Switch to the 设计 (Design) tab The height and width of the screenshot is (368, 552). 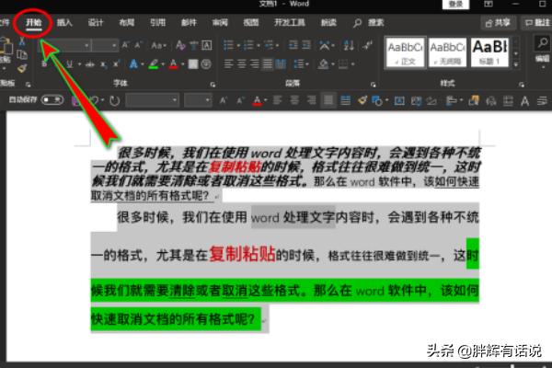pyautogui.click(x=96, y=23)
